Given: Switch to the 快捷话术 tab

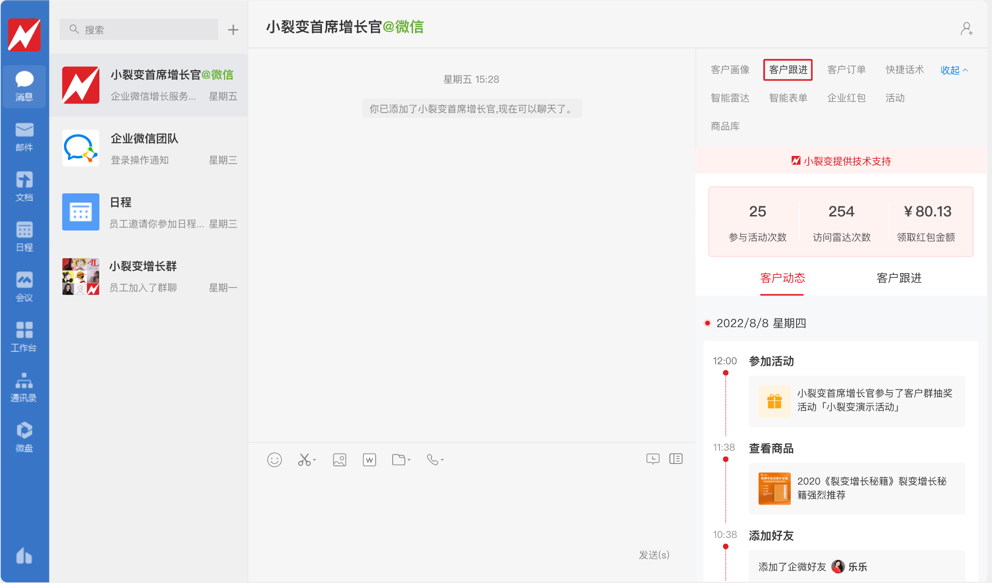Looking at the screenshot, I should pyautogui.click(x=905, y=70).
